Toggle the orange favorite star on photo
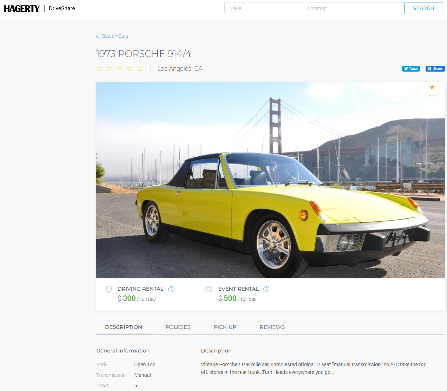The width and height of the screenshot is (447, 391). [432, 87]
